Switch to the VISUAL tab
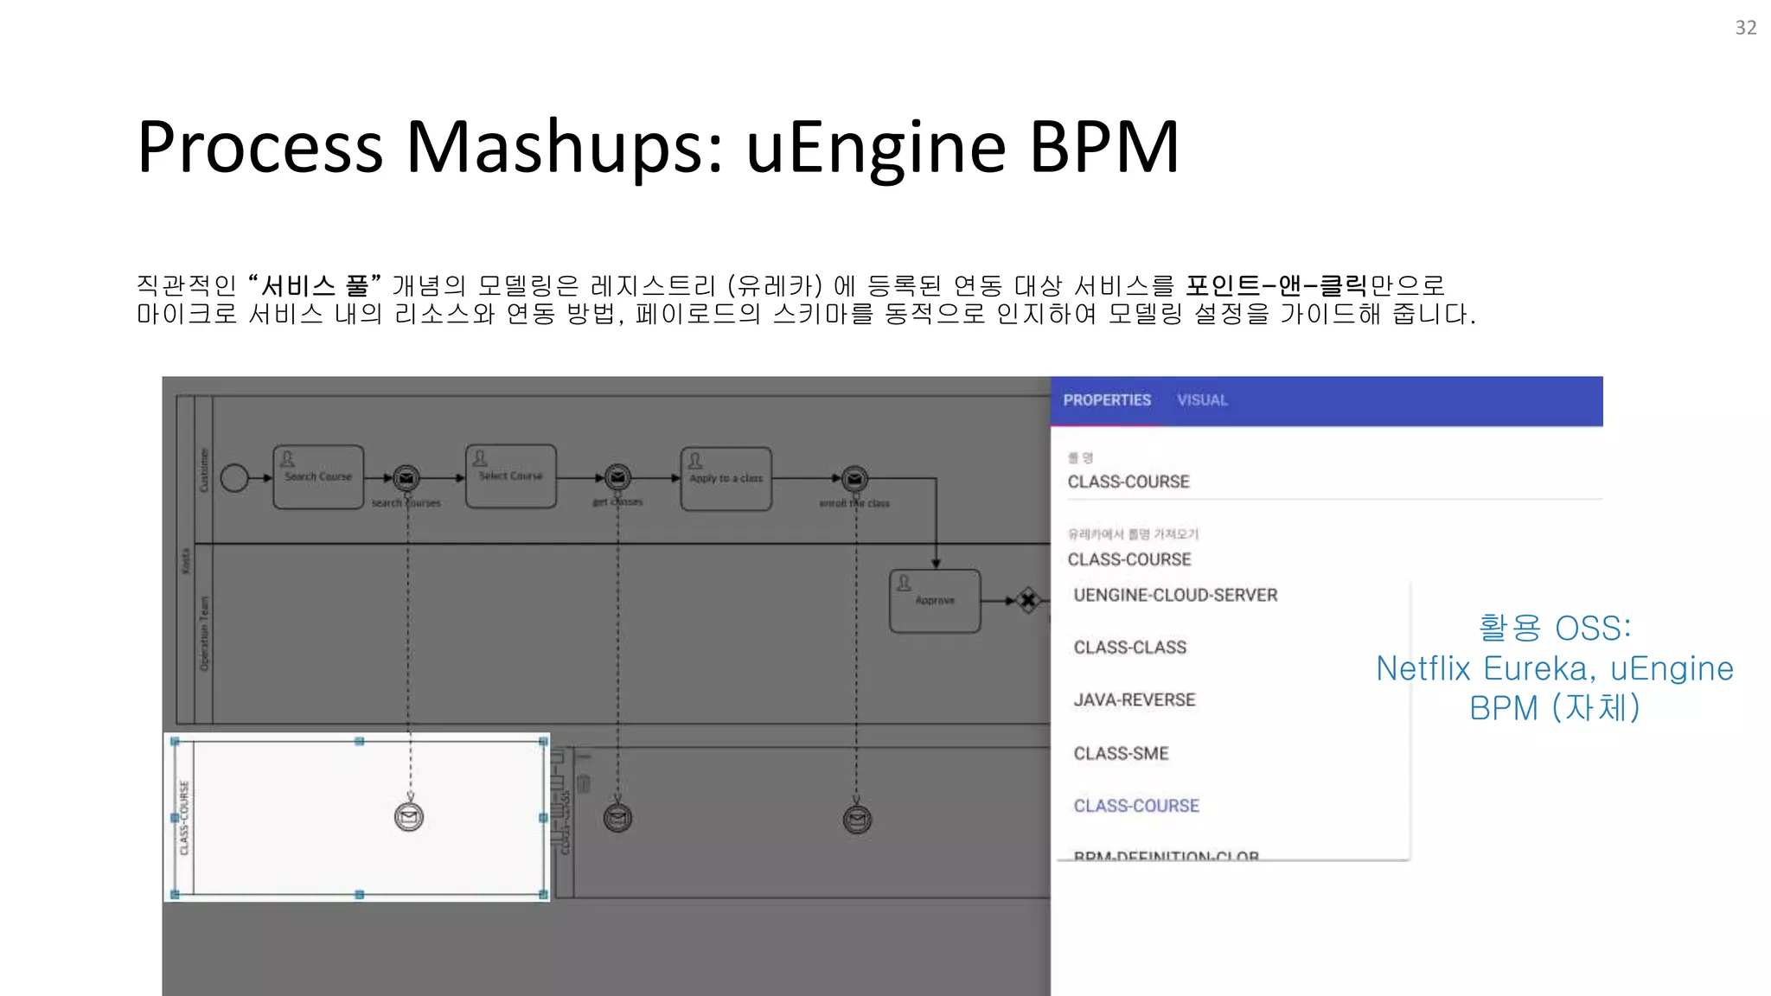1771x996 pixels. (1202, 400)
